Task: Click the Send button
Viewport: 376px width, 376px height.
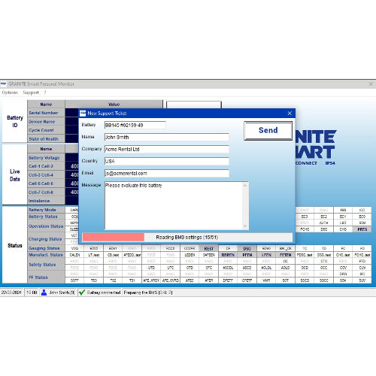Action: 268,130
